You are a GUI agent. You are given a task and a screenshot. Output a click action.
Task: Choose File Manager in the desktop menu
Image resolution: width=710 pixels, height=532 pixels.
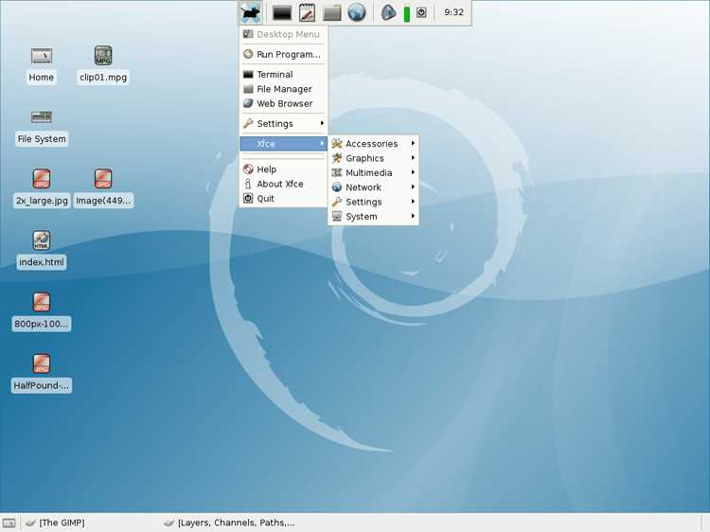pyautogui.click(x=283, y=89)
